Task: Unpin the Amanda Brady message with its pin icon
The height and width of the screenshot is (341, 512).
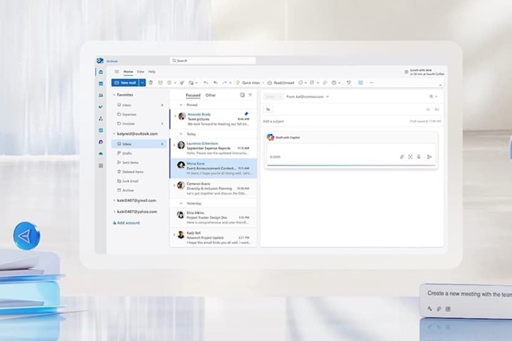Action: tap(246, 114)
